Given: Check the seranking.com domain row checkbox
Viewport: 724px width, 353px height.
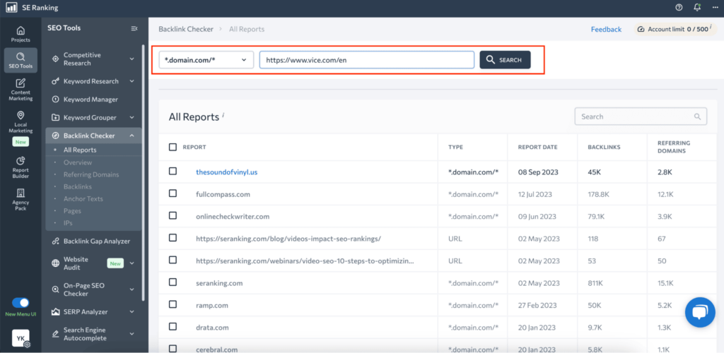Looking at the screenshot, I should pyautogui.click(x=173, y=282).
